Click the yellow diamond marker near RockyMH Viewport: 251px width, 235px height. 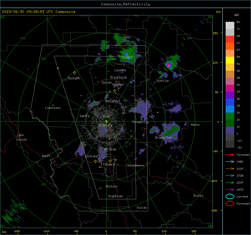[x=74, y=73]
